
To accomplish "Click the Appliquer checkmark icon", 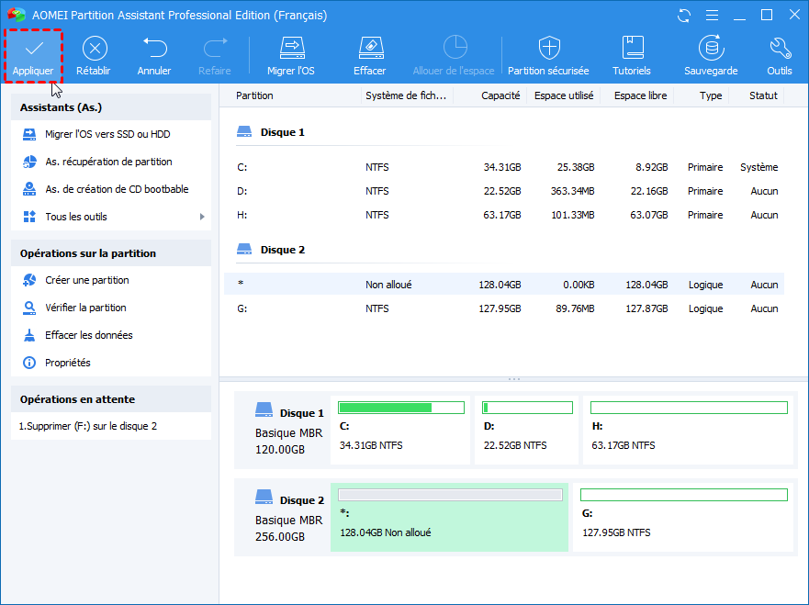I will click(33, 48).
